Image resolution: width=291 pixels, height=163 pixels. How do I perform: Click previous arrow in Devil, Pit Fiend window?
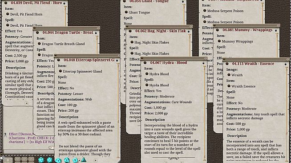coord(27,103)
